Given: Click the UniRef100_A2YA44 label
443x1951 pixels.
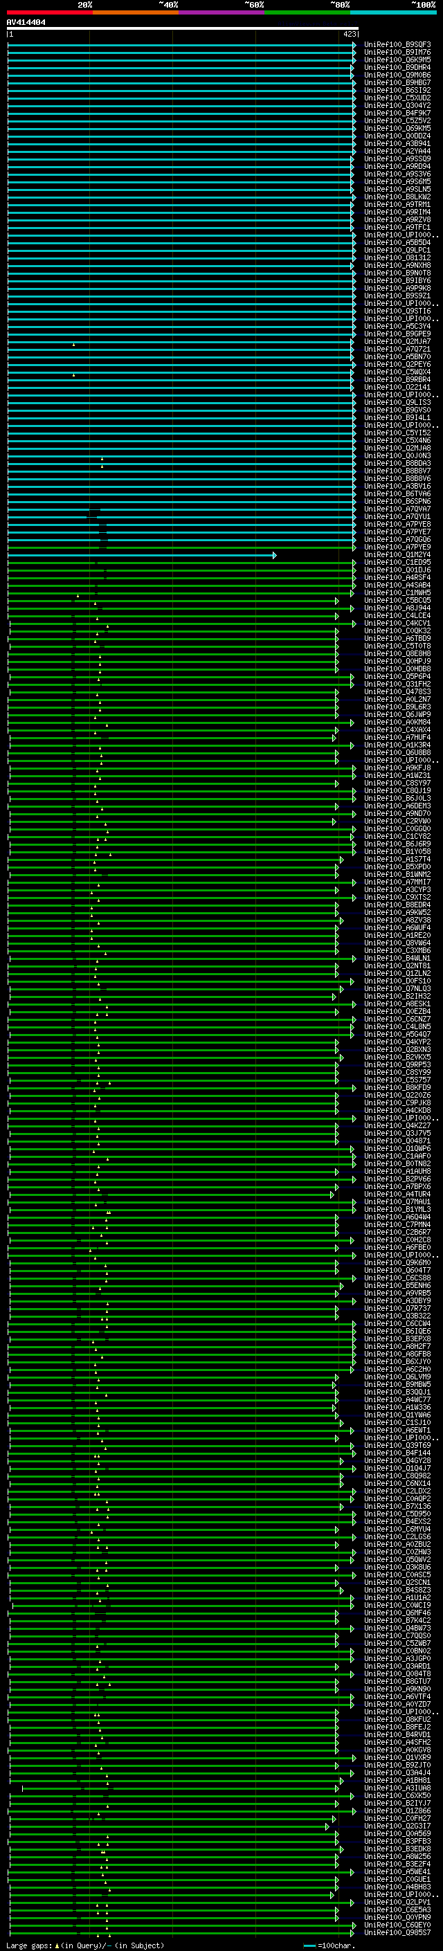Looking at the screenshot, I should point(397,152).
